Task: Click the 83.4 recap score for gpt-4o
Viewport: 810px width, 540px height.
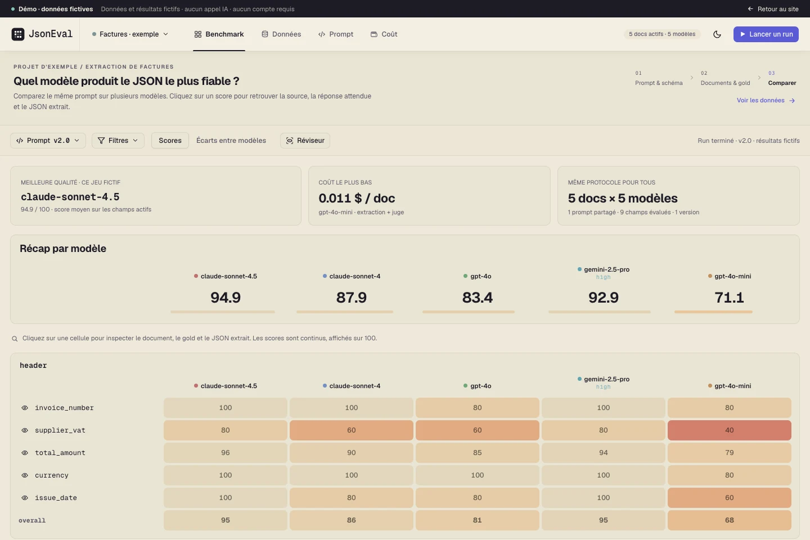Action: [478, 298]
